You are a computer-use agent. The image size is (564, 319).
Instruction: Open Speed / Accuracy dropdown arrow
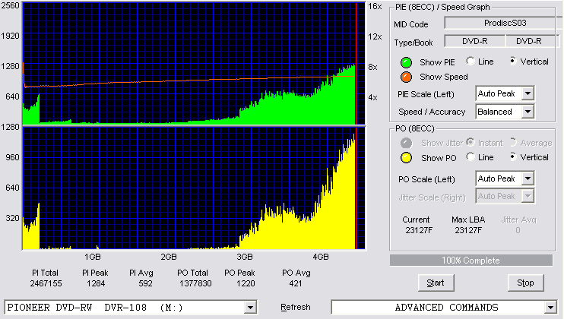528,112
